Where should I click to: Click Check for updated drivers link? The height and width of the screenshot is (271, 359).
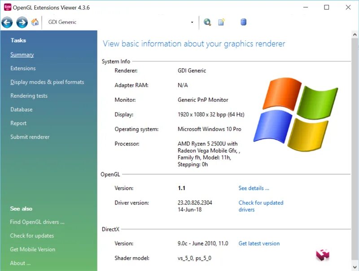point(261,206)
